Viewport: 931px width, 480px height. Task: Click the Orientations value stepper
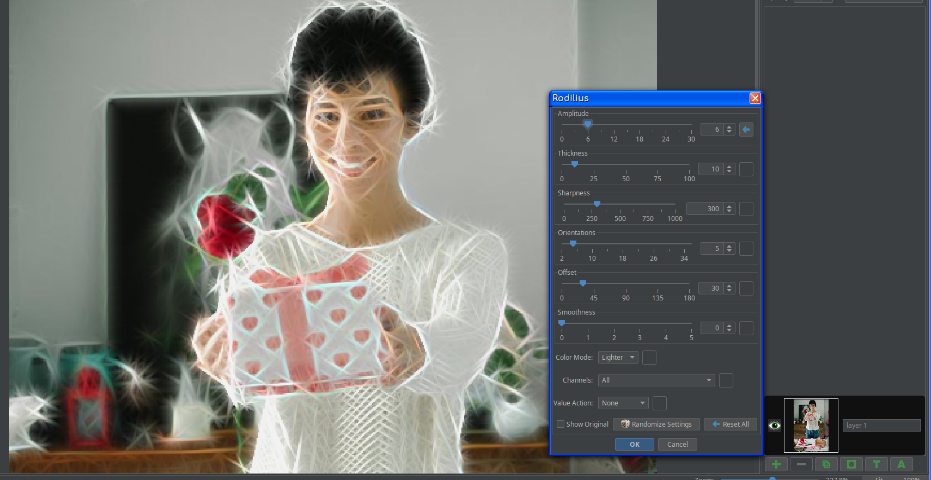[x=729, y=249]
